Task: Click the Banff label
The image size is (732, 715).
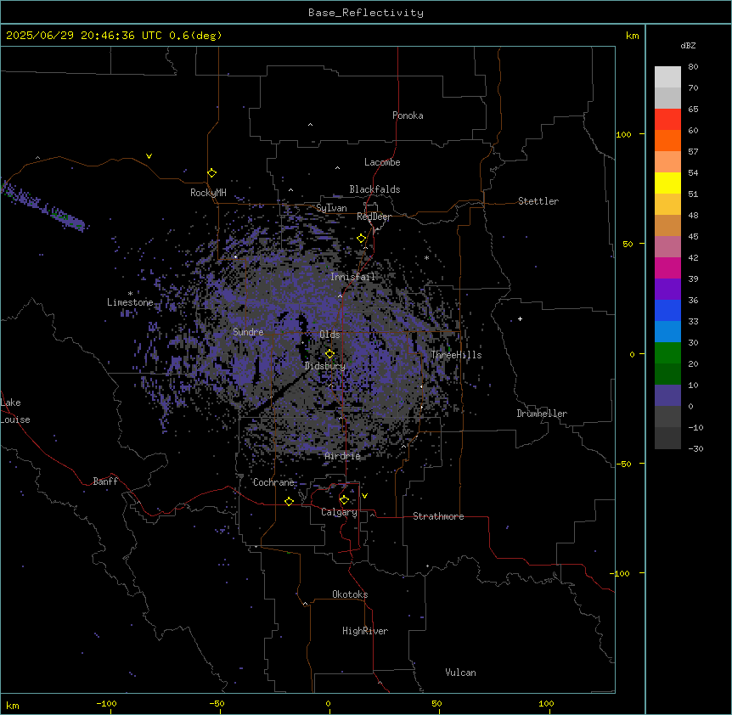Action: coord(105,481)
